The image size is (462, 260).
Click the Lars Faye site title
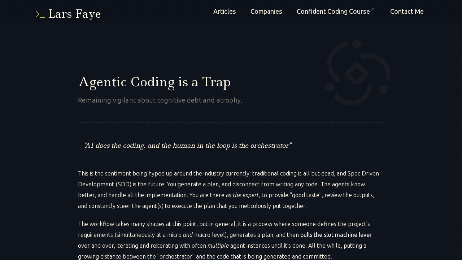(75, 14)
